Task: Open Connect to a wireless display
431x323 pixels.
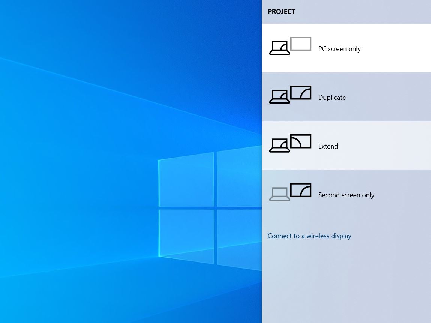Action: [309, 236]
